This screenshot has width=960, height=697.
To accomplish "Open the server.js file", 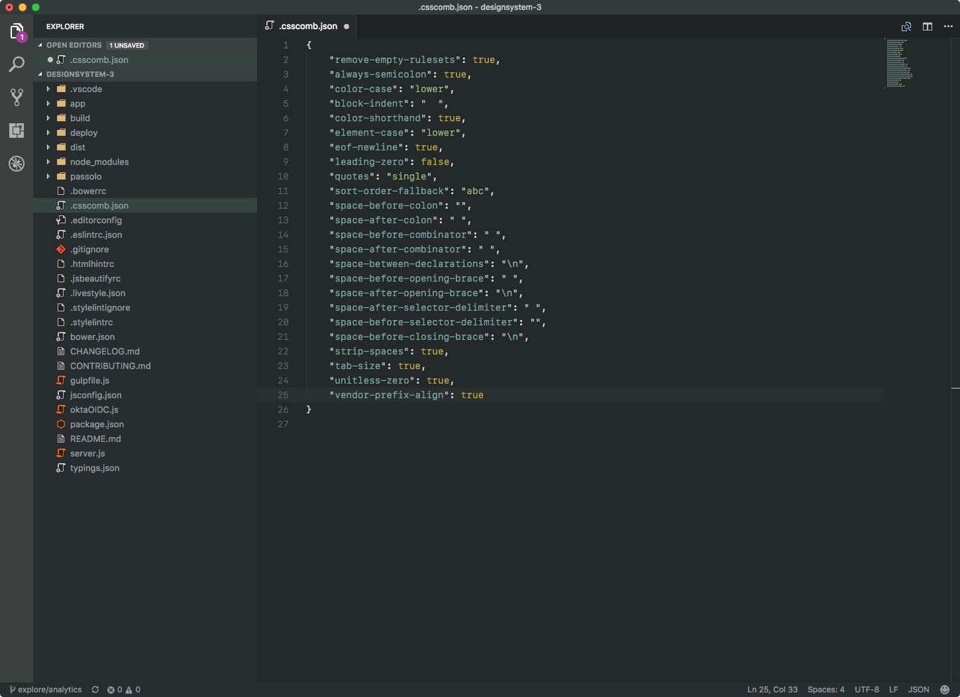I will click(x=145, y=453).
